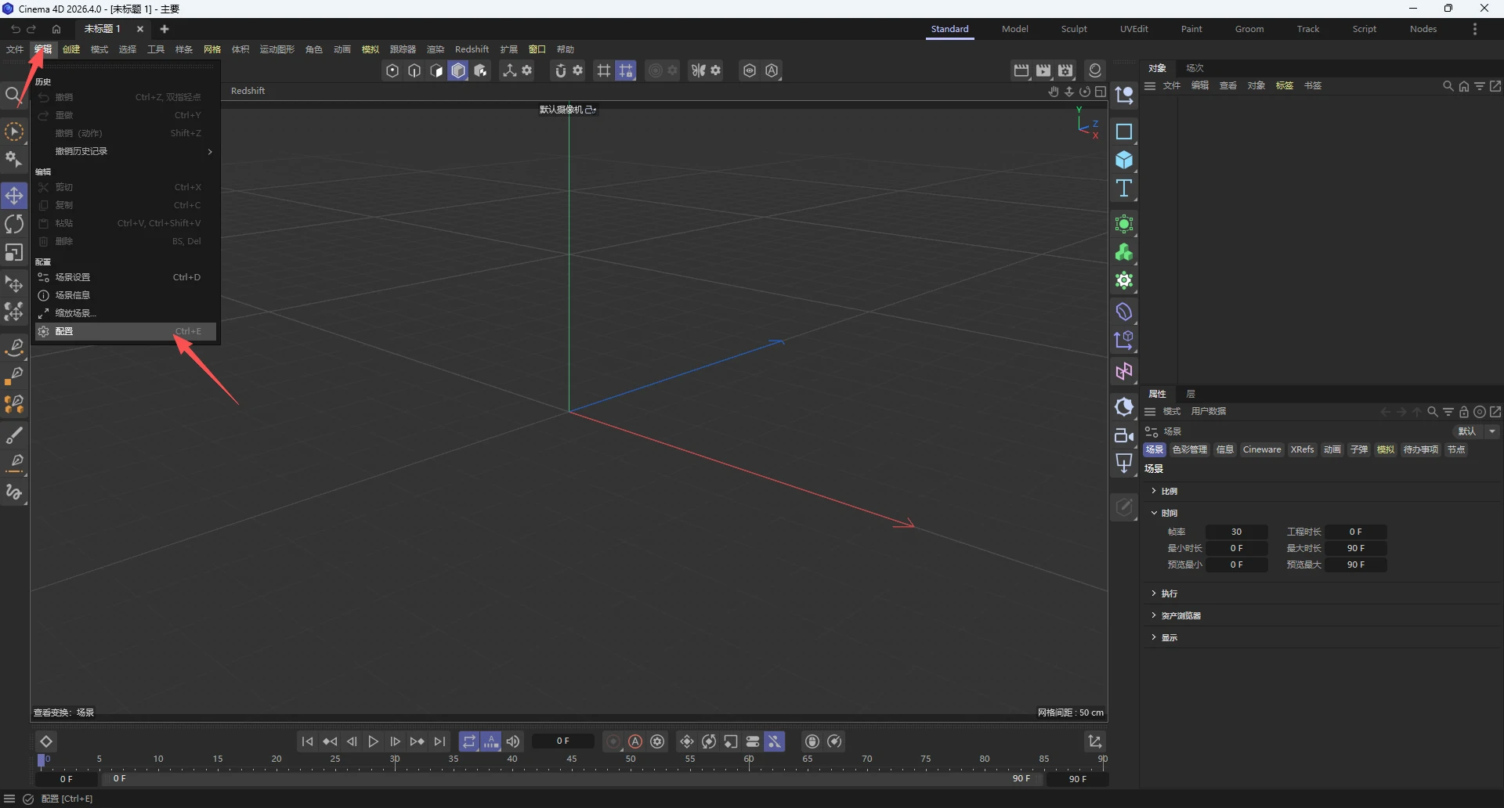
Task: Select the Scale tool in left toolbar
Action: tap(14, 253)
